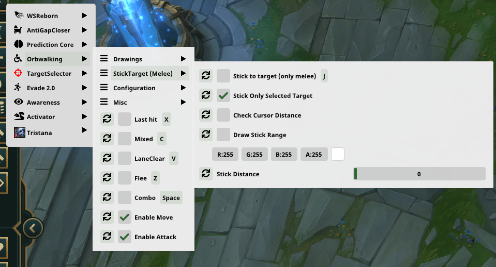Reset Enable Attack with its refresh icon
The width and height of the screenshot is (496, 267).
click(107, 237)
